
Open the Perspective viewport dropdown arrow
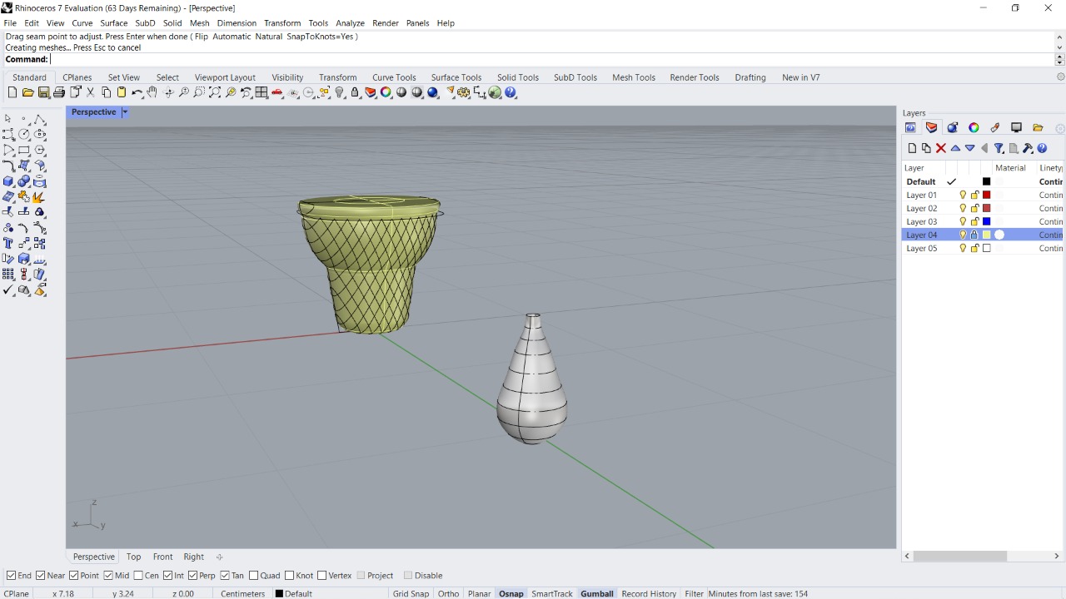125,112
